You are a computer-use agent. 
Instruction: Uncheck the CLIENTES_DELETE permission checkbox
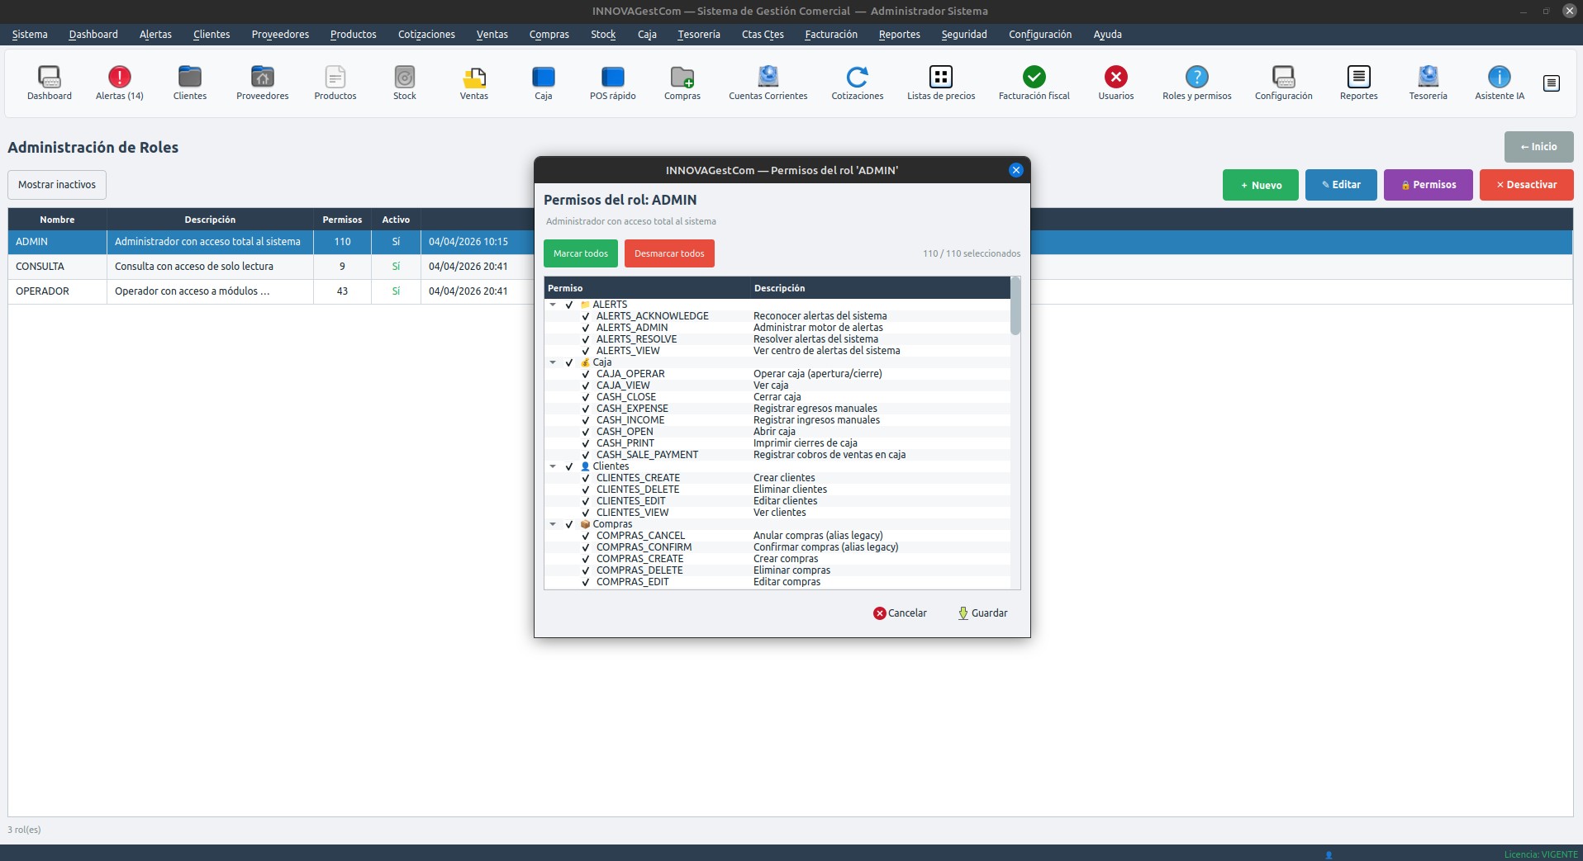click(x=586, y=490)
